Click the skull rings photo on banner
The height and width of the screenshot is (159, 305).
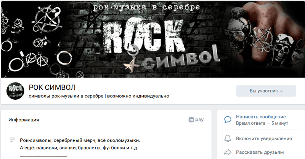pyautogui.click(x=265, y=39)
